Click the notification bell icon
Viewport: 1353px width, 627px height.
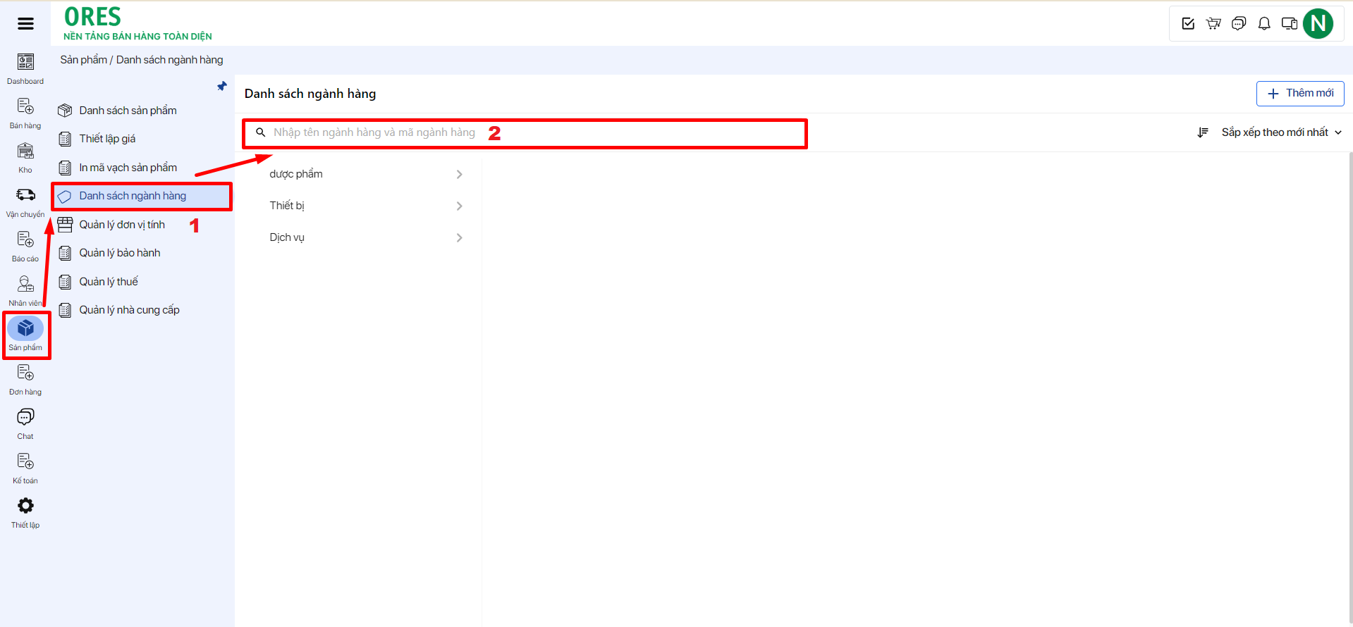coord(1264,24)
